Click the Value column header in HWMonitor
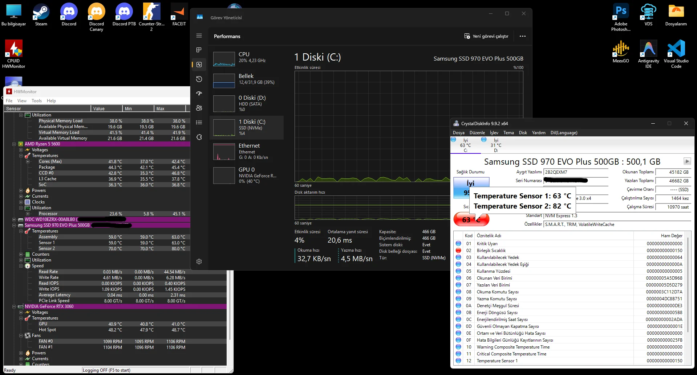The width and height of the screenshot is (697, 375). click(x=106, y=108)
